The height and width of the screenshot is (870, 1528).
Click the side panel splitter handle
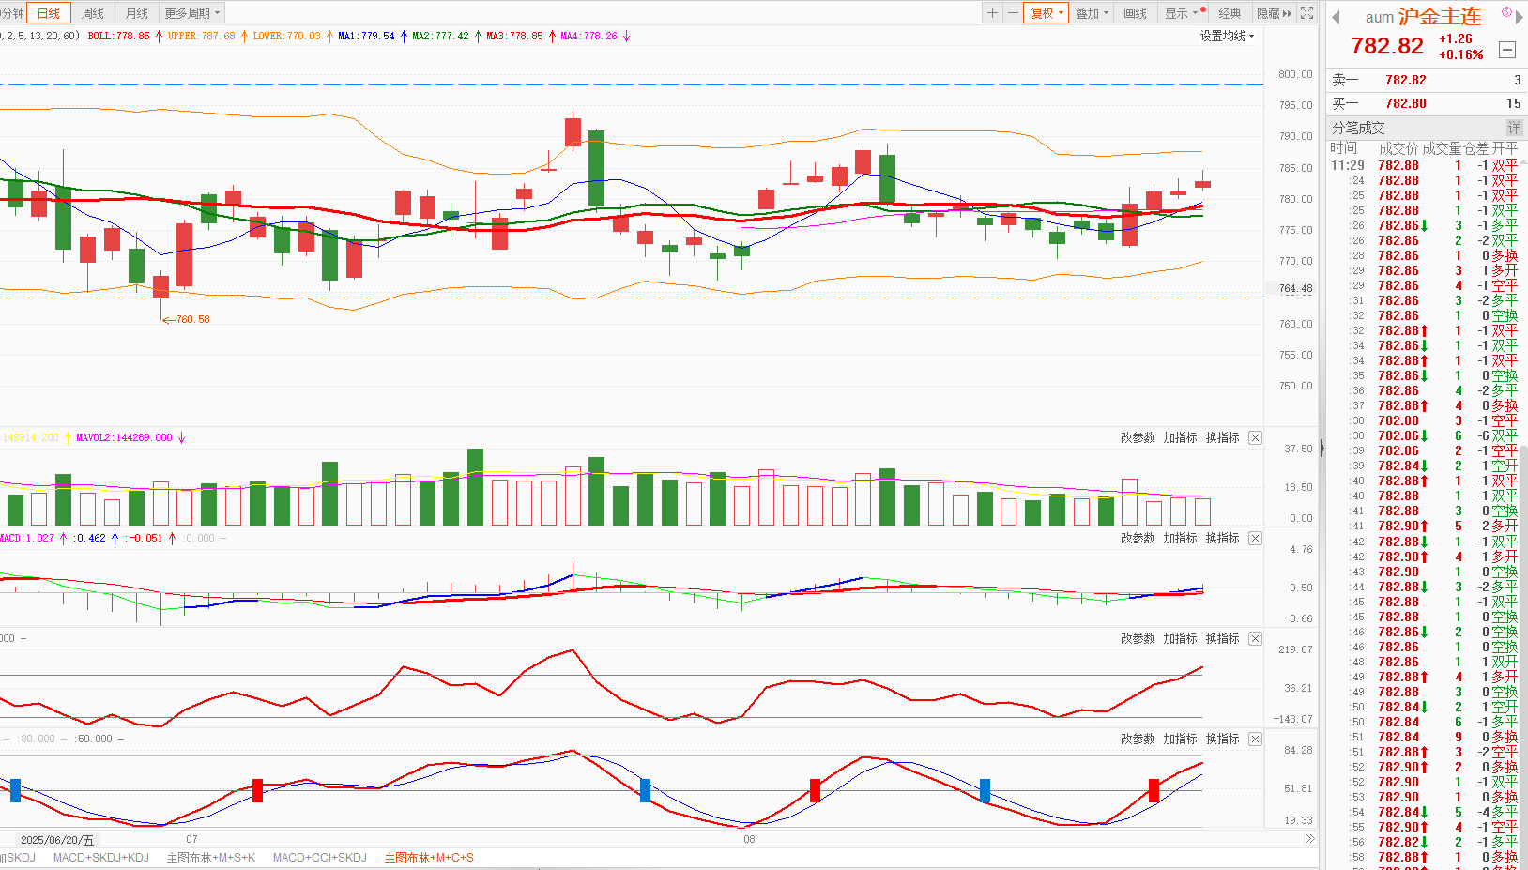pyautogui.click(x=1322, y=449)
